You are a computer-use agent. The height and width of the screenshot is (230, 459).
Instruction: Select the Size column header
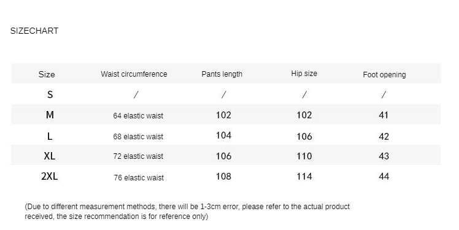[x=47, y=74]
